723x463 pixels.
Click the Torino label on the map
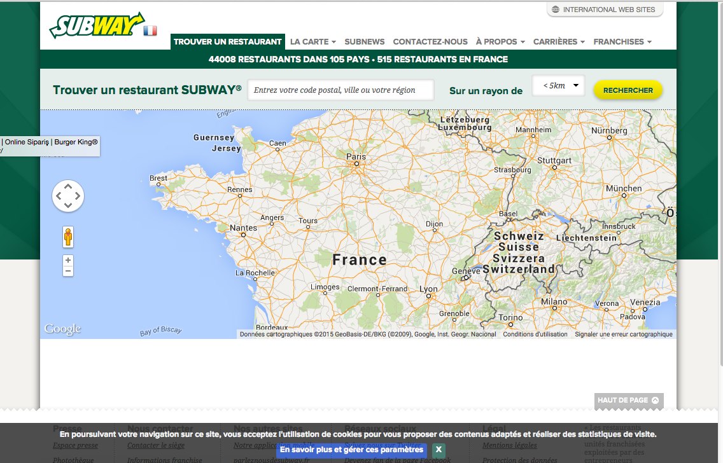pyautogui.click(x=510, y=317)
